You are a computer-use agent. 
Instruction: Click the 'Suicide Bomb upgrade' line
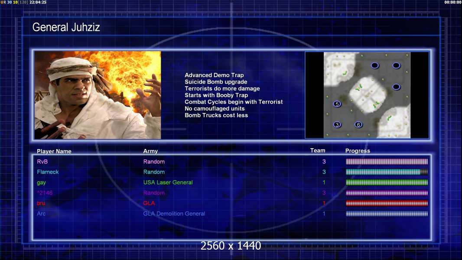pyautogui.click(x=216, y=82)
